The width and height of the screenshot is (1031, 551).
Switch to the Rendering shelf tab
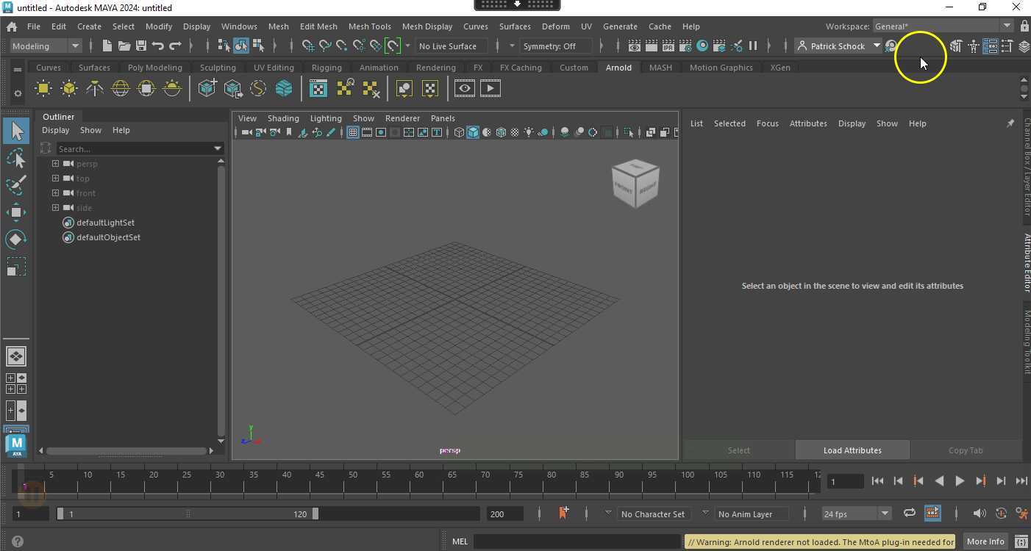[x=435, y=67]
